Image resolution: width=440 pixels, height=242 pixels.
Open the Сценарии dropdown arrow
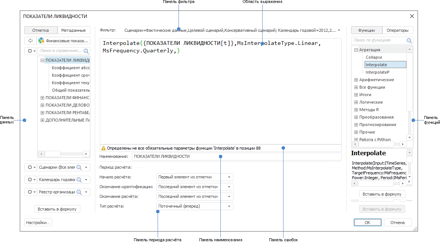pos(86,167)
